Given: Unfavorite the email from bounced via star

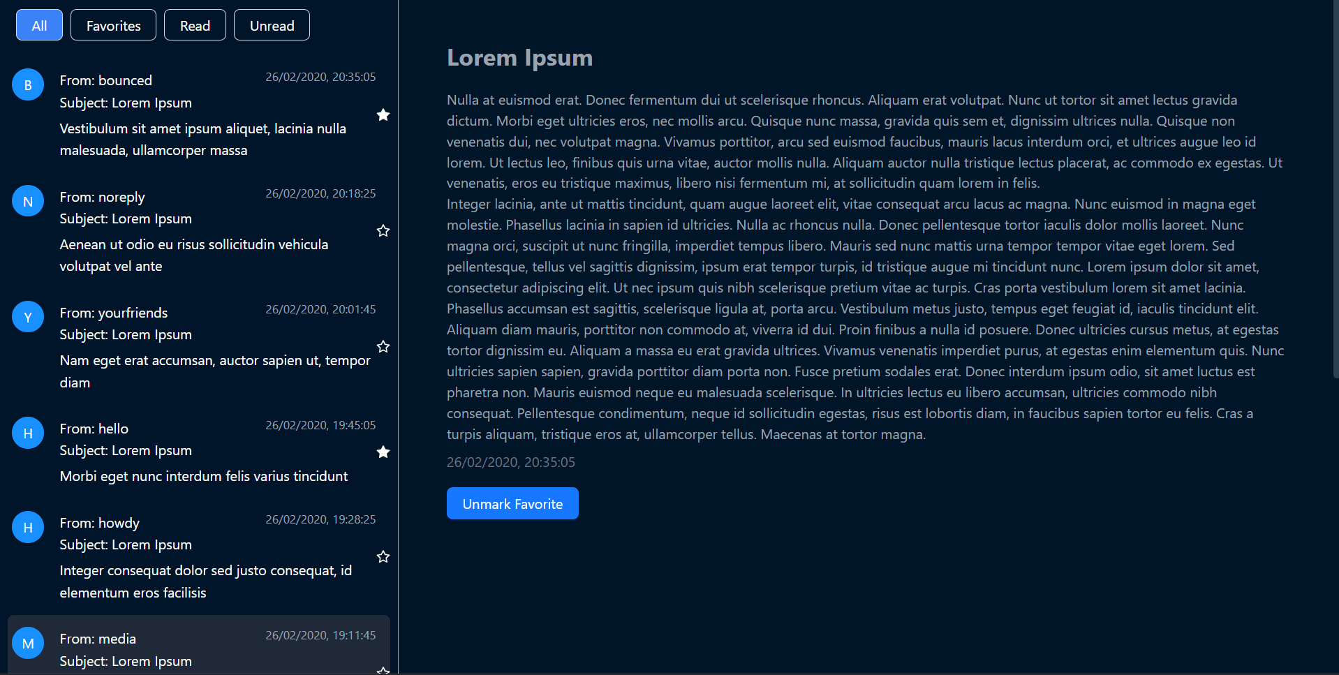Looking at the screenshot, I should coord(383,115).
